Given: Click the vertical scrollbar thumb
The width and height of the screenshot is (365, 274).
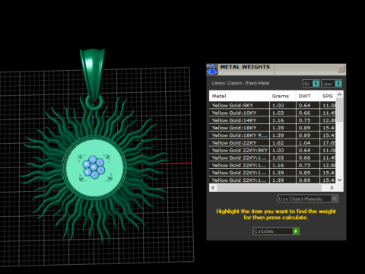Looking at the screenshot, I should pyautogui.click(x=340, y=110).
